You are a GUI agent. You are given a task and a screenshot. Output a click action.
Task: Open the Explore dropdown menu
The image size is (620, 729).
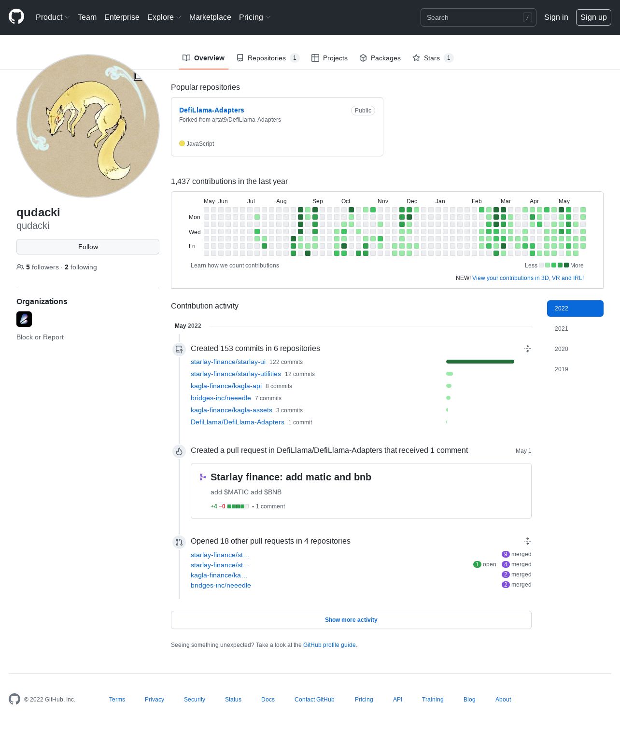[164, 17]
